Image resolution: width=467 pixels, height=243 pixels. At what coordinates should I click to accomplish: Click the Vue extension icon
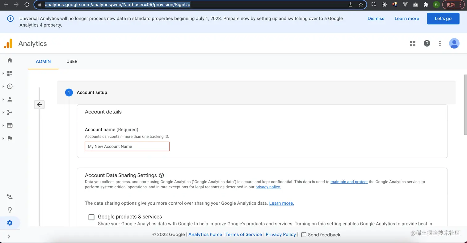pyautogui.click(x=406, y=5)
